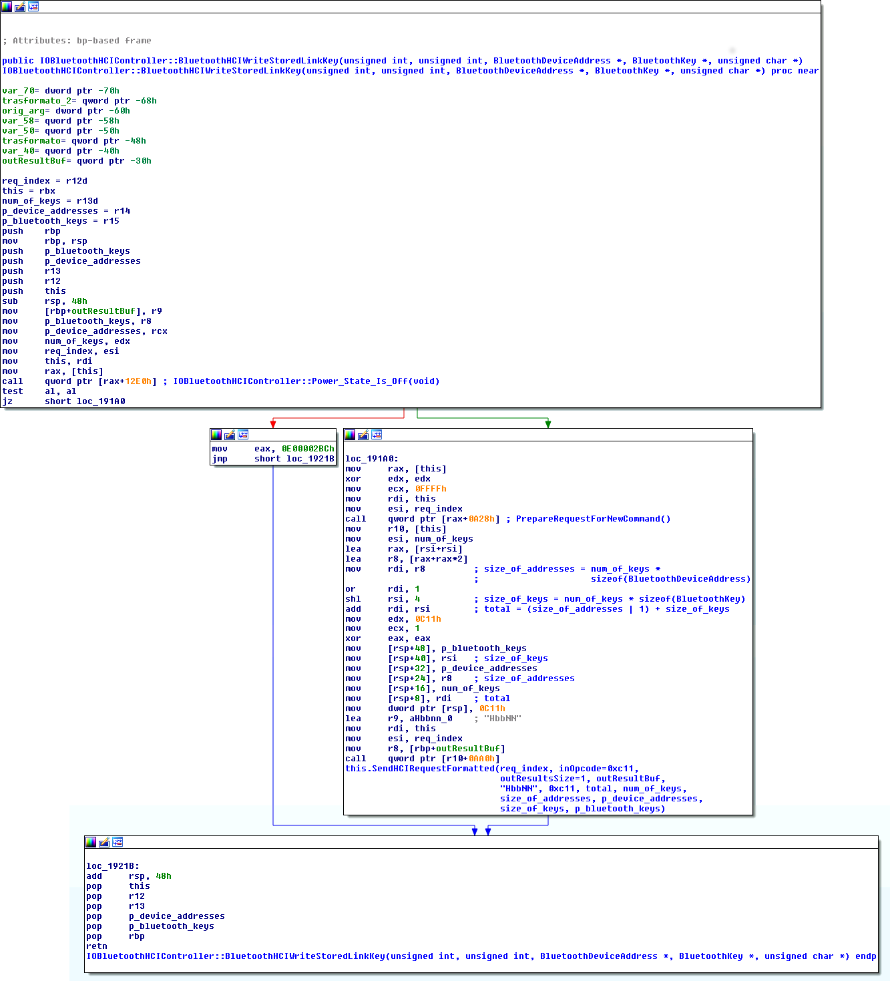Click the graph icon on the 'mov eax, 0E00002BCh' block
The width and height of the screenshot is (890, 981).
coord(243,435)
